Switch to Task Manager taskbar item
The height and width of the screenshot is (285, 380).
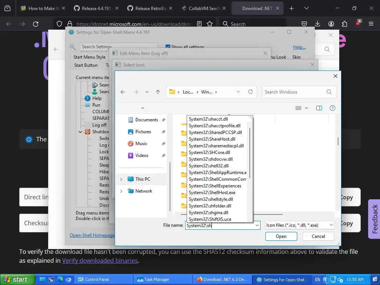(163, 279)
